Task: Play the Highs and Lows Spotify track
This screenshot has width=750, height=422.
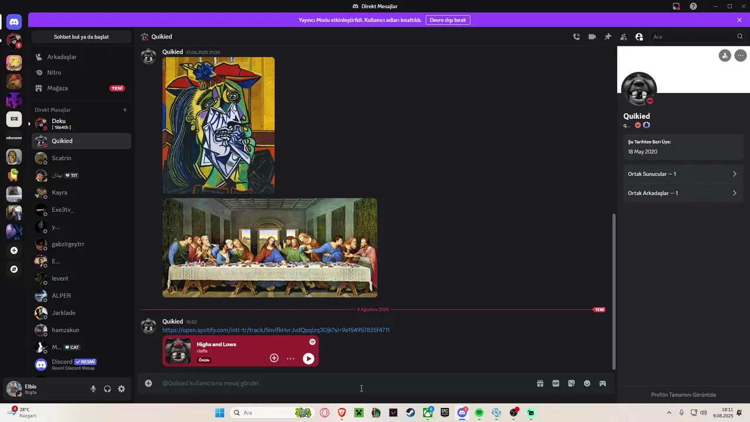Action: [308, 359]
